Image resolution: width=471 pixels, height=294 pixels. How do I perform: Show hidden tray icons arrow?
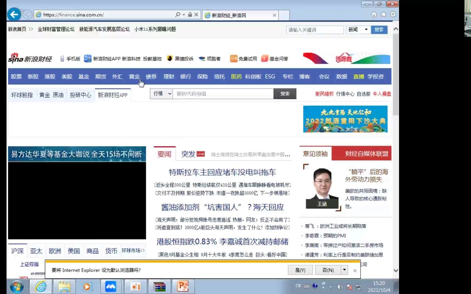pyautogui.click(x=331, y=287)
